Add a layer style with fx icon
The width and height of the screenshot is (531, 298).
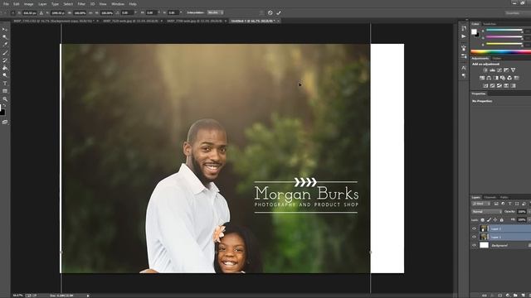coord(492,296)
